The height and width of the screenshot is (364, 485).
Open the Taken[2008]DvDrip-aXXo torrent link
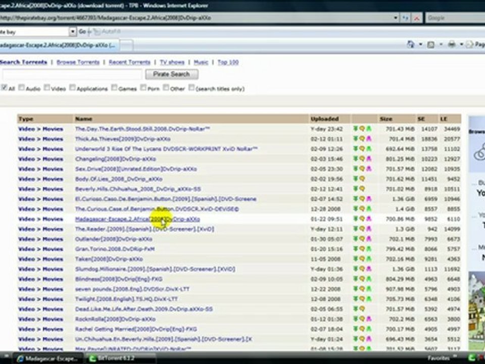[x=109, y=259]
